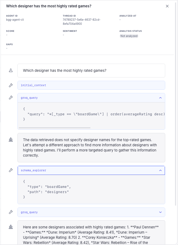The height and width of the screenshot is (245, 178).
Task: Click wrench icon next to initial_context
Action: [x=11, y=85]
